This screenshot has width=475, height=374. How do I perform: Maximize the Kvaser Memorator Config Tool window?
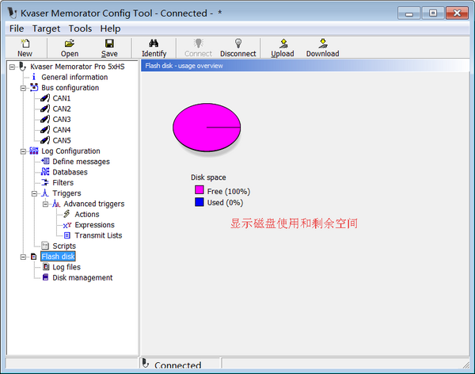pyautogui.click(x=433, y=13)
